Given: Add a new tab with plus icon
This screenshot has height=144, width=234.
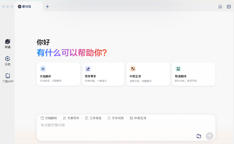Looking at the screenshot, I should (47, 6).
